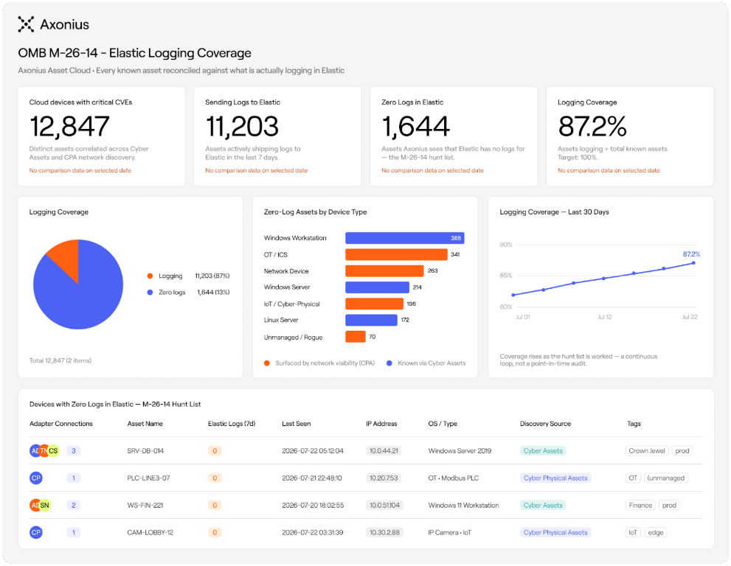Click the Windows Server bar
The image size is (731, 566).
point(377,287)
